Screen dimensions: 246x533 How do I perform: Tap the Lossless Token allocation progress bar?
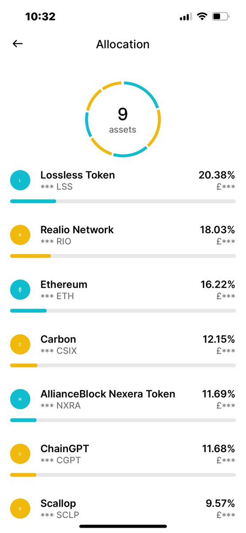pos(123,201)
